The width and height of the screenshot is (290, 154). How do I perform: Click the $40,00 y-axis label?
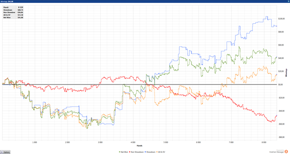pos(281,58)
